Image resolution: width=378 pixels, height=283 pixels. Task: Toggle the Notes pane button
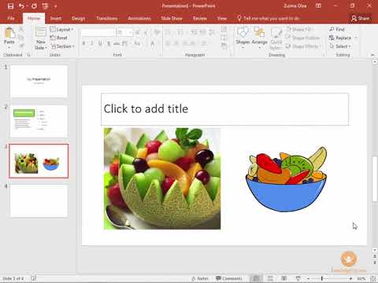(x=200, y=278)
